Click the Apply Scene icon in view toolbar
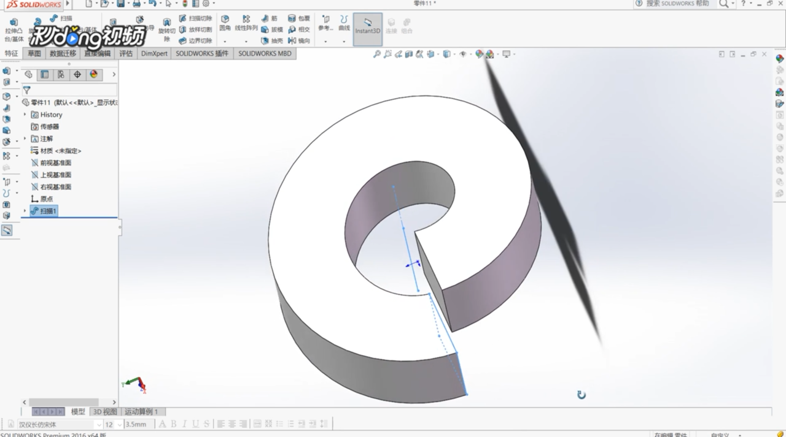This screenshot has height=437, width=786. [x=490, y=54]
